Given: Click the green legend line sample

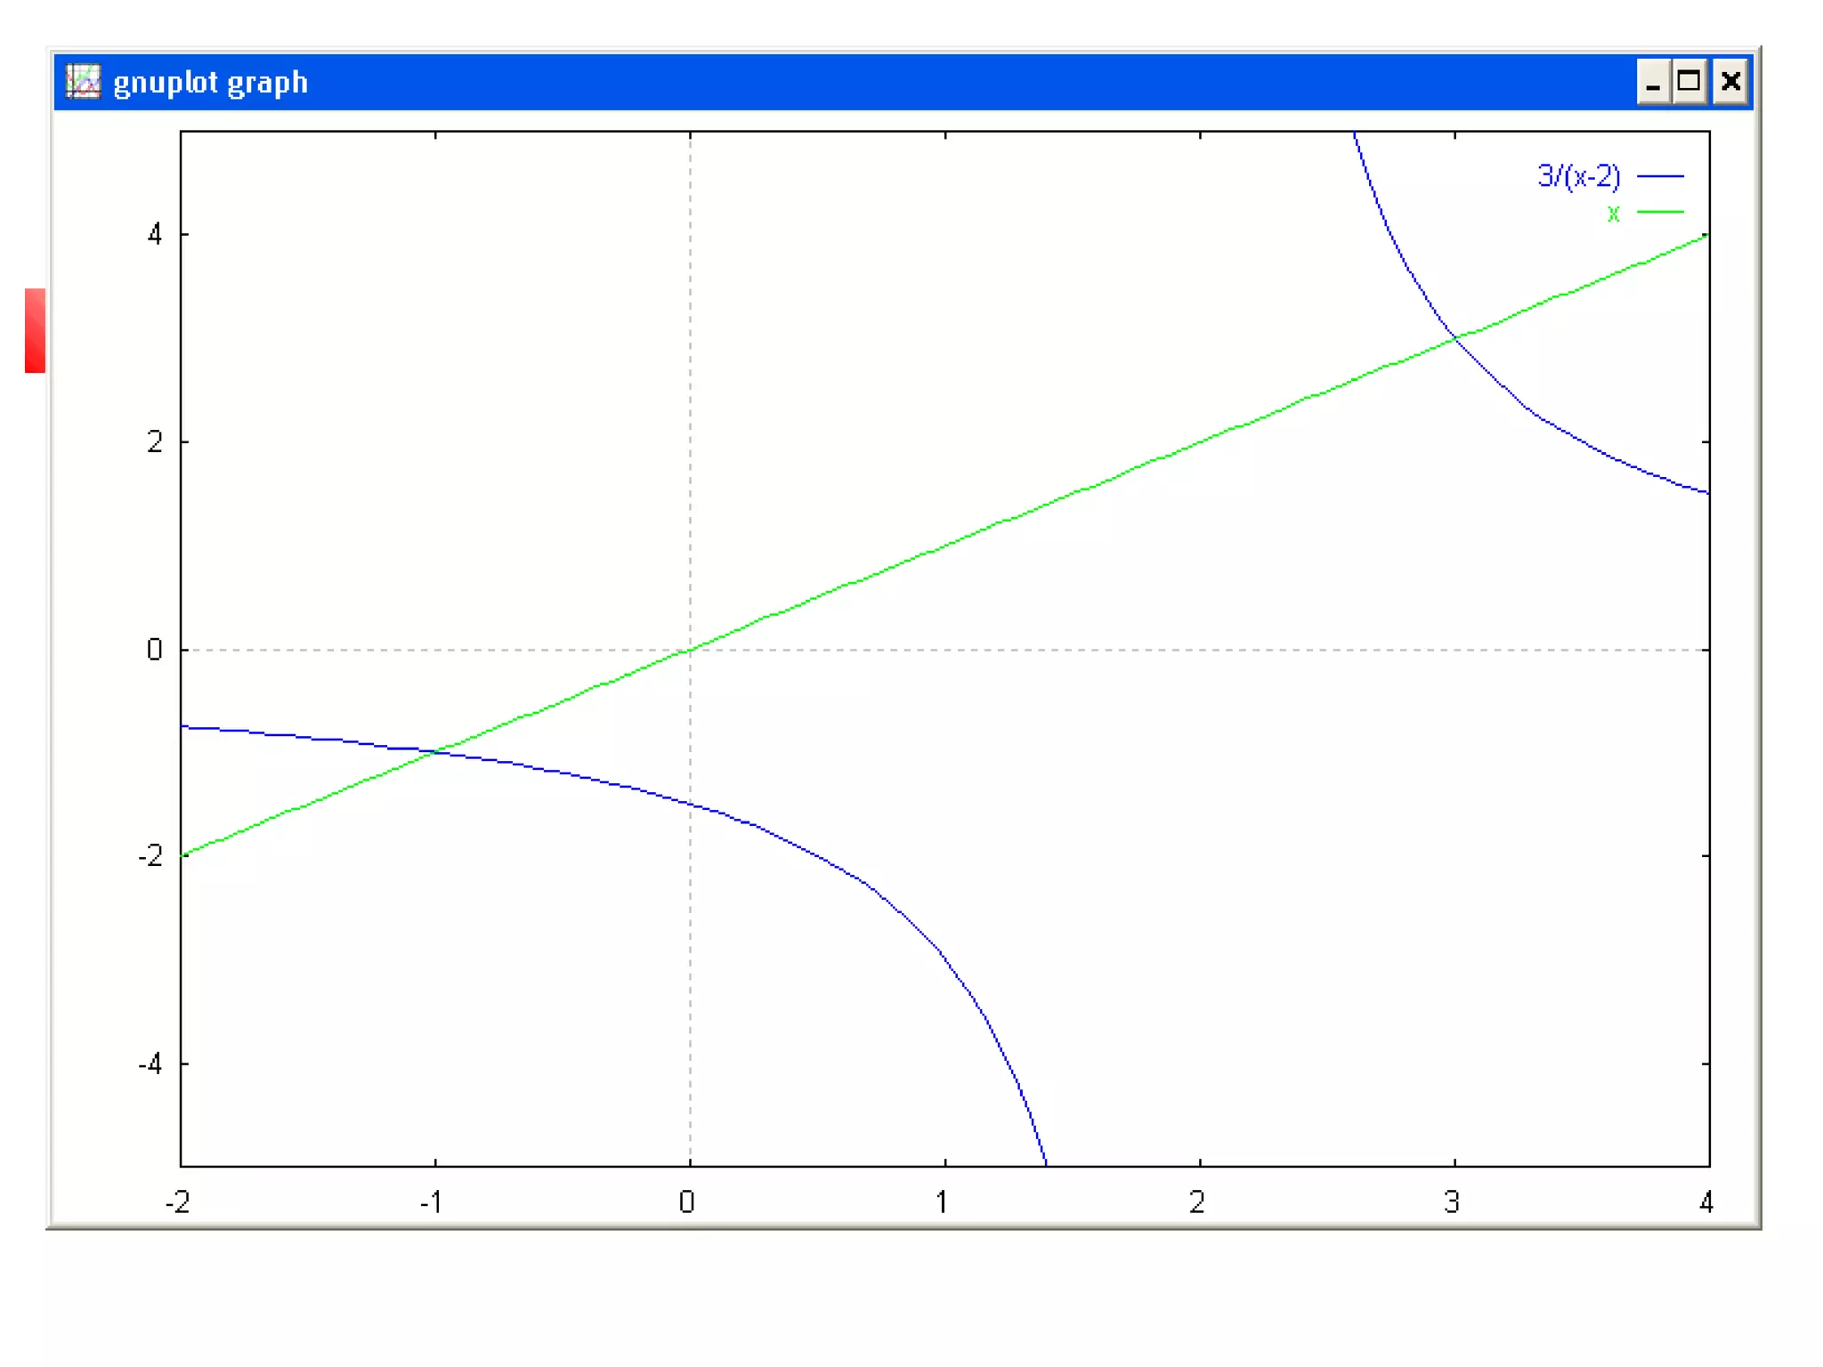Looking at the screenshot, I should click(x=1660, y=212).
